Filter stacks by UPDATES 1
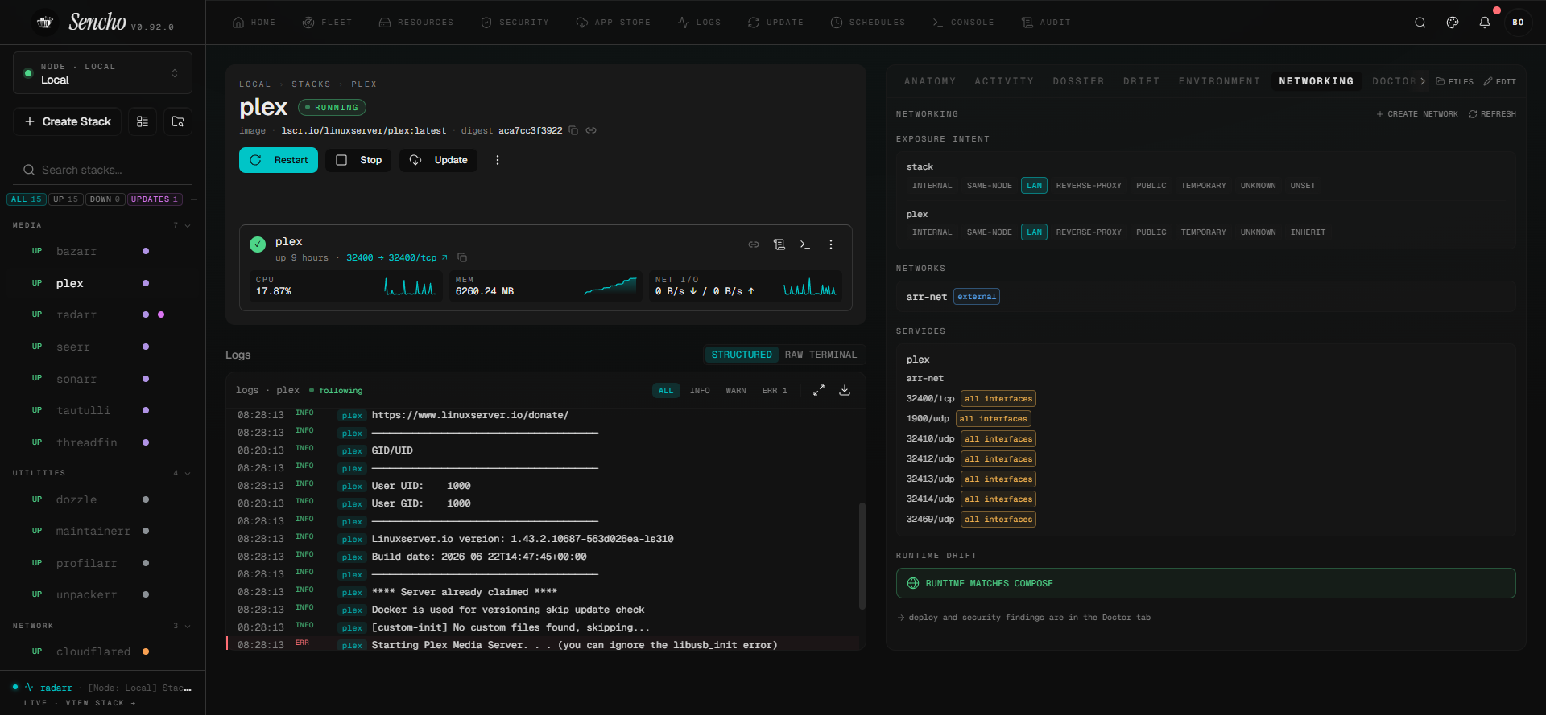The image size is (1546, 715). (x=155, y=199)
